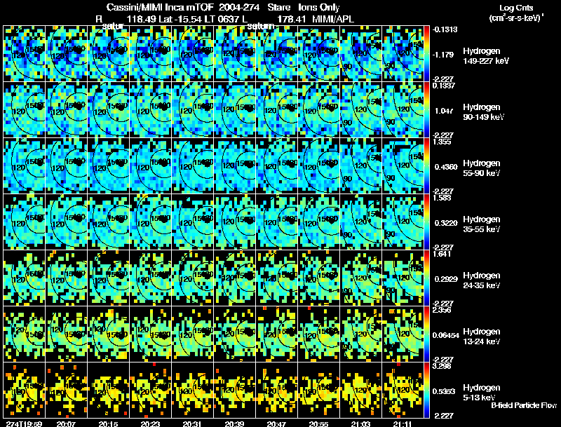Select the 'Hydrogen 13-24 keV' row label

coord(482,337)
